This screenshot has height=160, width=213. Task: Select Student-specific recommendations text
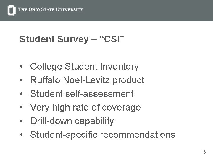point(103,135)
